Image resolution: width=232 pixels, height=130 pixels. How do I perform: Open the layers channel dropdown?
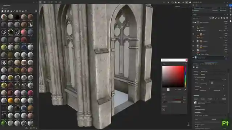tap(196, 18)
